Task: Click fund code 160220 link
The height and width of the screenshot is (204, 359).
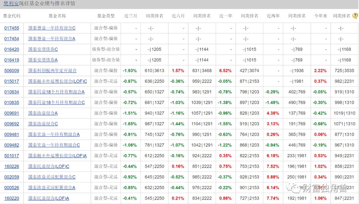Action: coord(12,198)
